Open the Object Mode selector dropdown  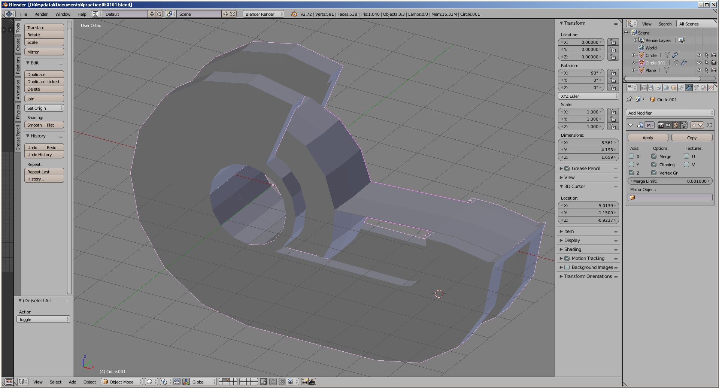pyautogui.click(x=122, y=382)
